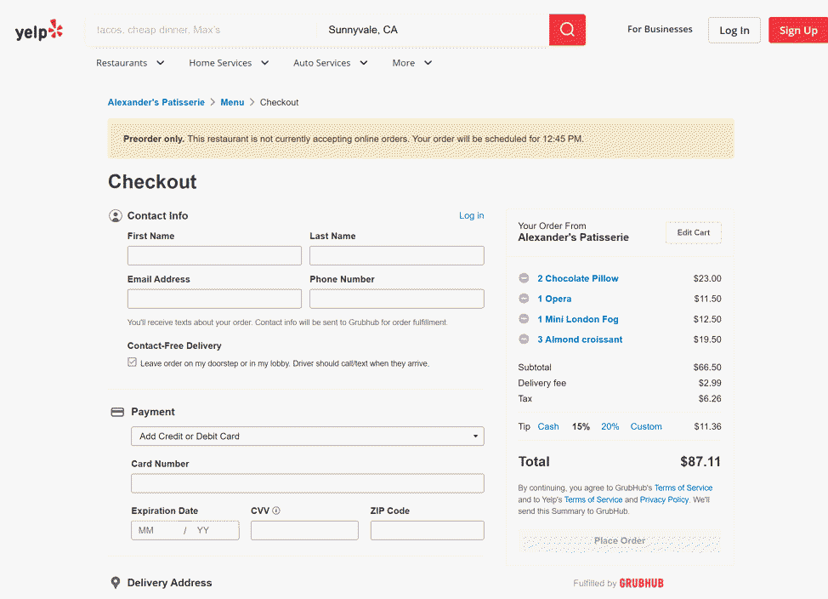Open Alexander's Patisserie breadcrumb link

point(156,102)
